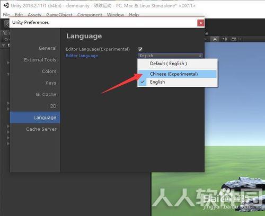
Task: Go to Colors preferences section
Action: (49, 71)
